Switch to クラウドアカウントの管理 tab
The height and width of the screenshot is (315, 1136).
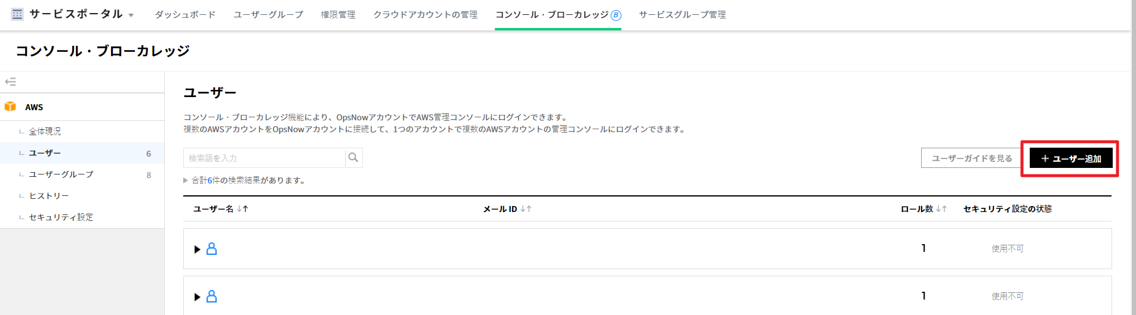(x=425, y=15)
